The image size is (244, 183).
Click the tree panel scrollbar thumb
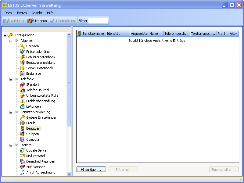click(69, 82)
